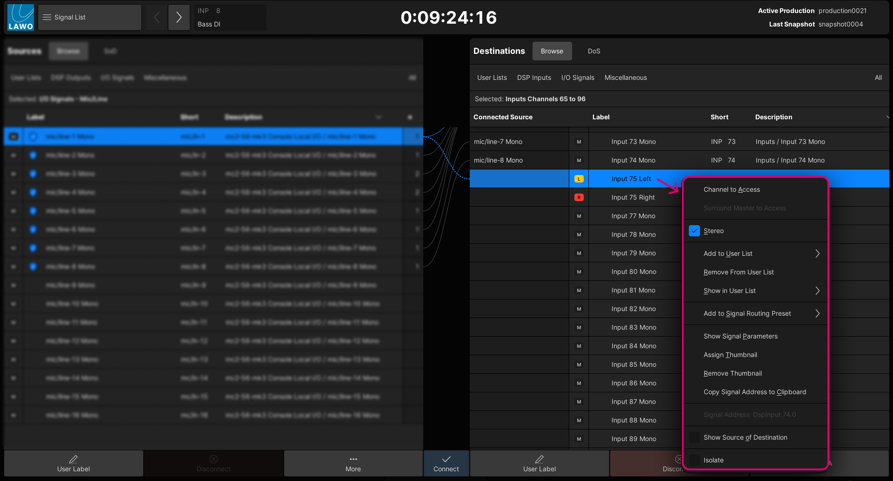
Task: Go to the previous channel using the back arrow
Action: (157, 17)
